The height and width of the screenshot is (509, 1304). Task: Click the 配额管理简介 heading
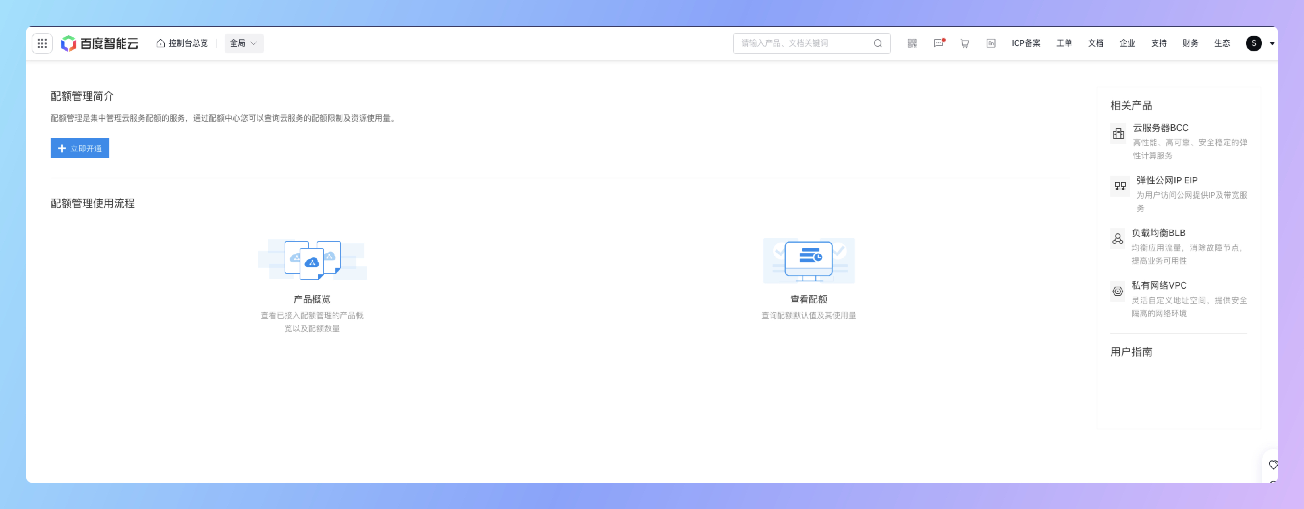tap(82, 96)
